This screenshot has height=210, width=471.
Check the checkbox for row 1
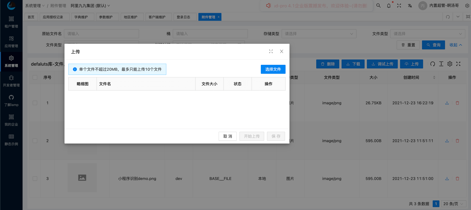pos(35,103)
